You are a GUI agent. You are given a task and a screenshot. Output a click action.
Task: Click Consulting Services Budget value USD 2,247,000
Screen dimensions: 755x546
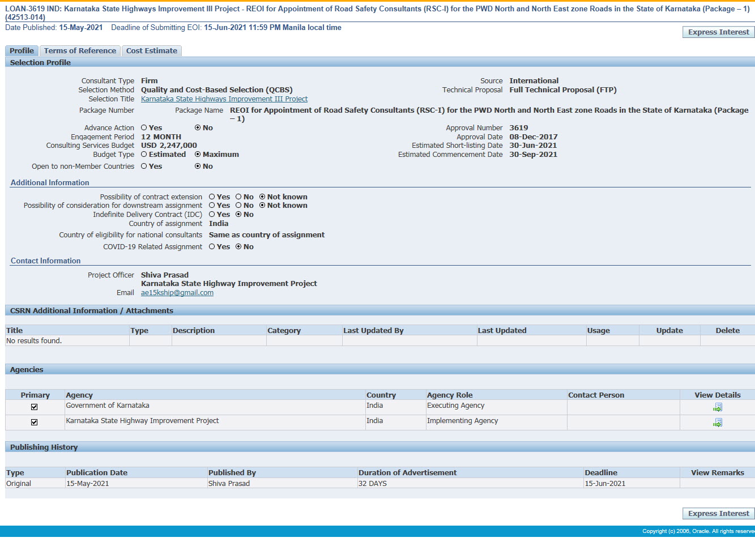tap(169, 146)
